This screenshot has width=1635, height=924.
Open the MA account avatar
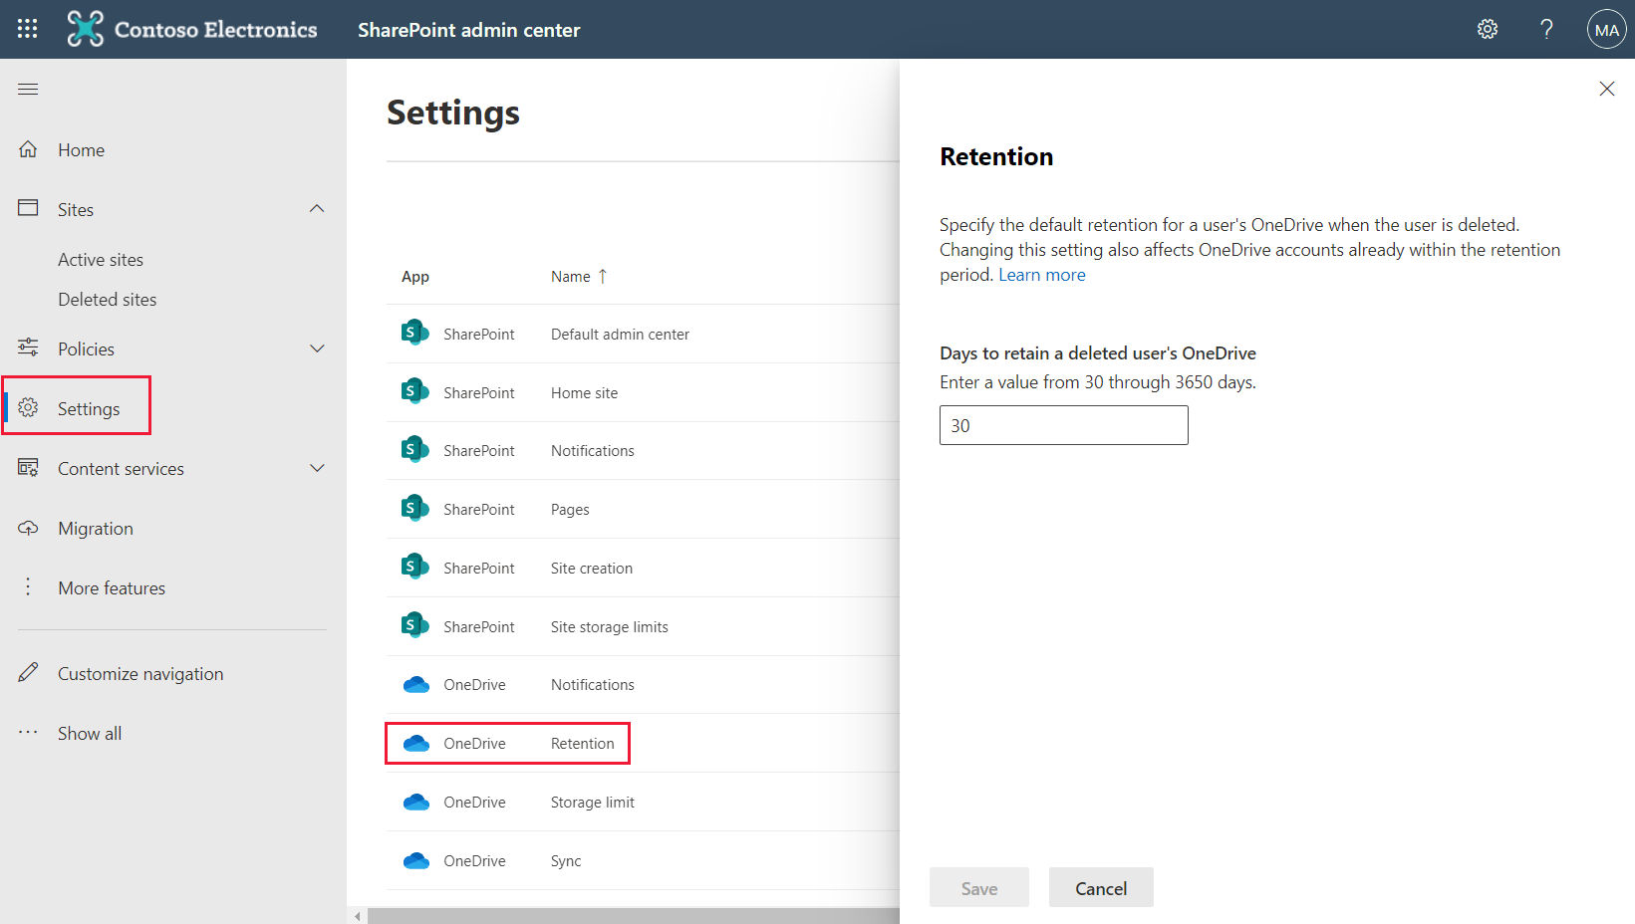tap(1607, 30)
